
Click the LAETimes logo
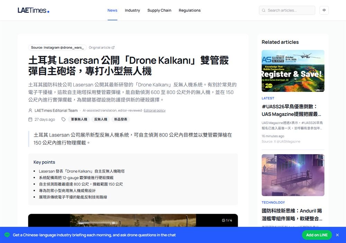point(33,10)
